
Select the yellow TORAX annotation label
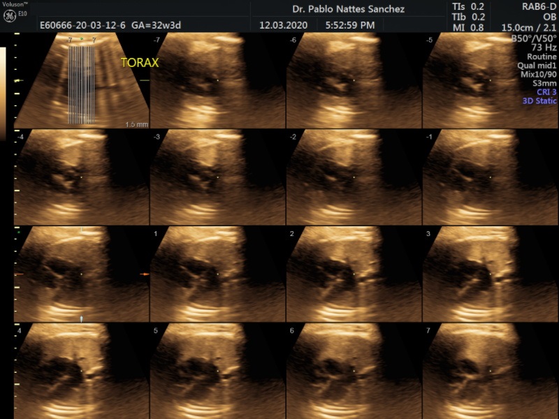coord(140,63)
